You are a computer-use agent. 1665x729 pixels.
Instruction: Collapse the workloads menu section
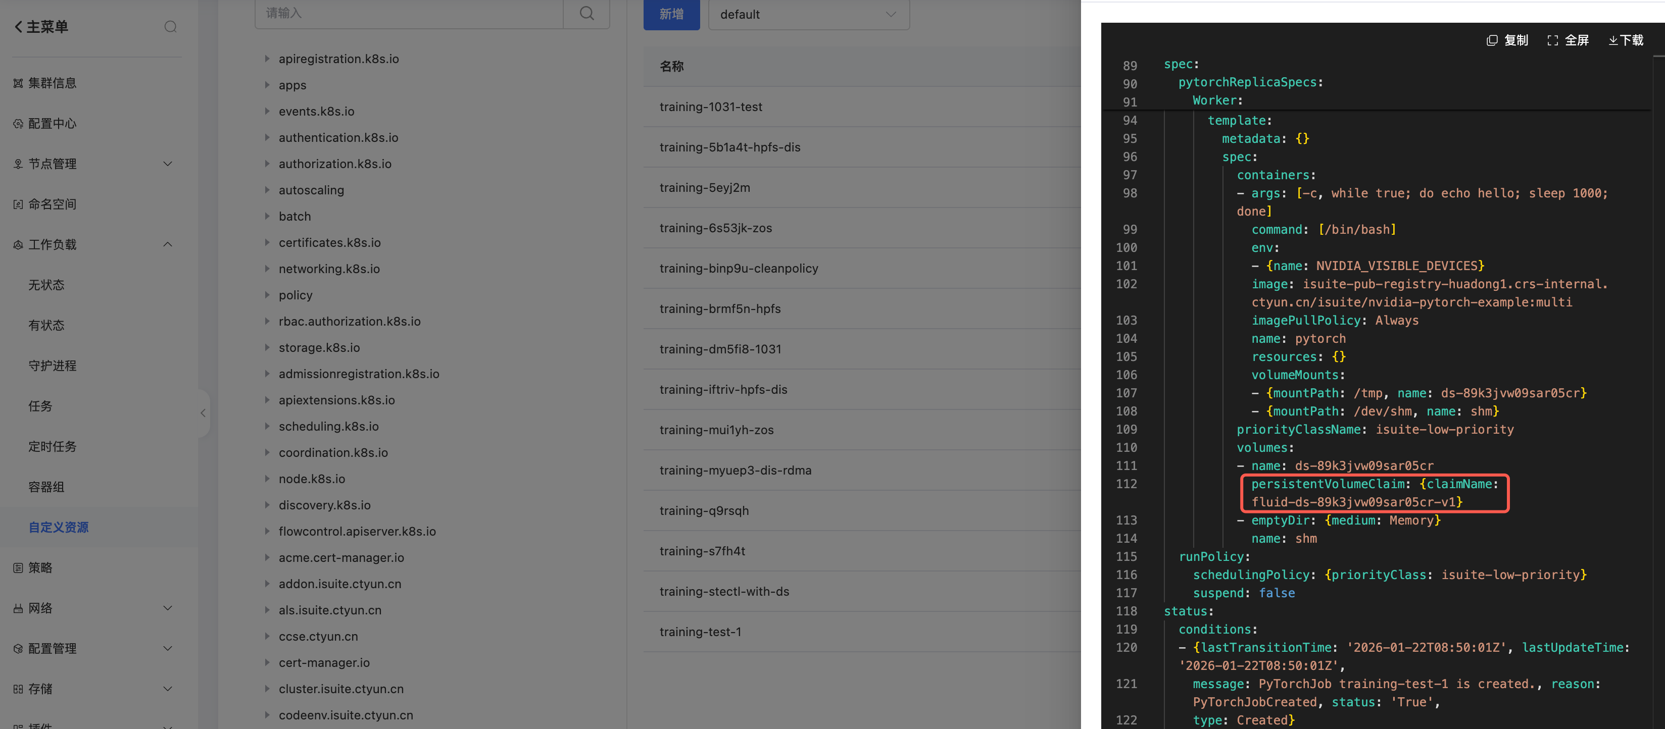tap(167, 244)
